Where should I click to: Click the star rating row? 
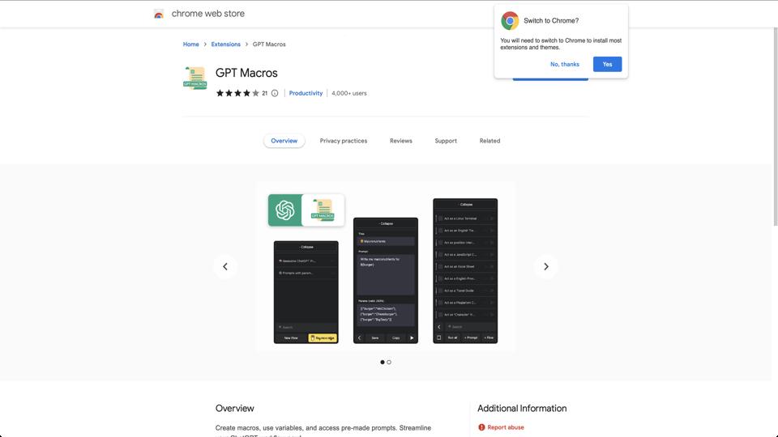[x=237, y=93]
